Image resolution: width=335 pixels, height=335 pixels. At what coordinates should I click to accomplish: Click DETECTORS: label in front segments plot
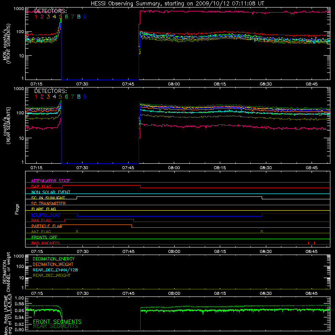click(51, 11)
